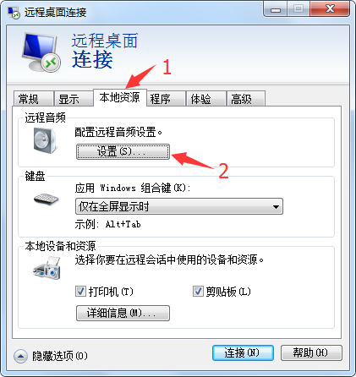Click the 帮助(H) button
The image size is (356, 377).
[311, 353]
